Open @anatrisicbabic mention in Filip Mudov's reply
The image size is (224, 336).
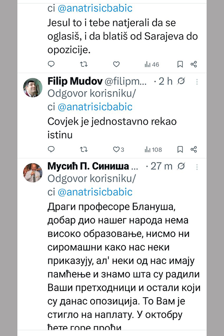tap(95, 107)
